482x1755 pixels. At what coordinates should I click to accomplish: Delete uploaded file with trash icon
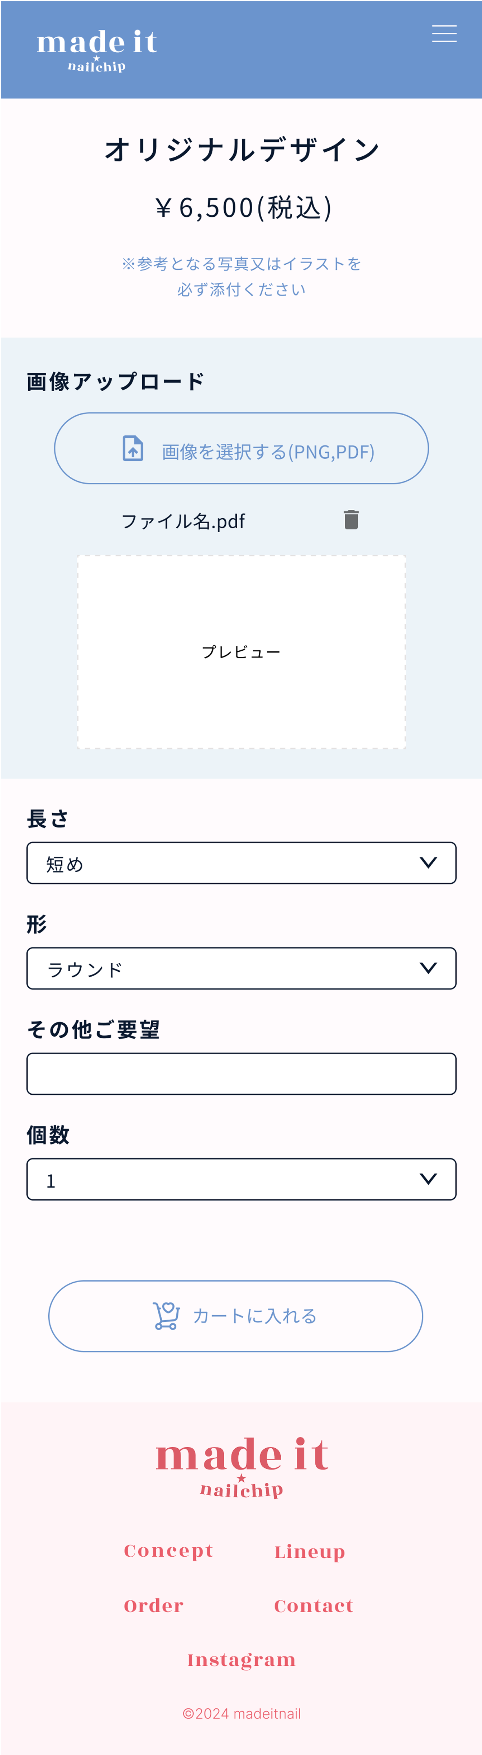(x=351, y=519)
